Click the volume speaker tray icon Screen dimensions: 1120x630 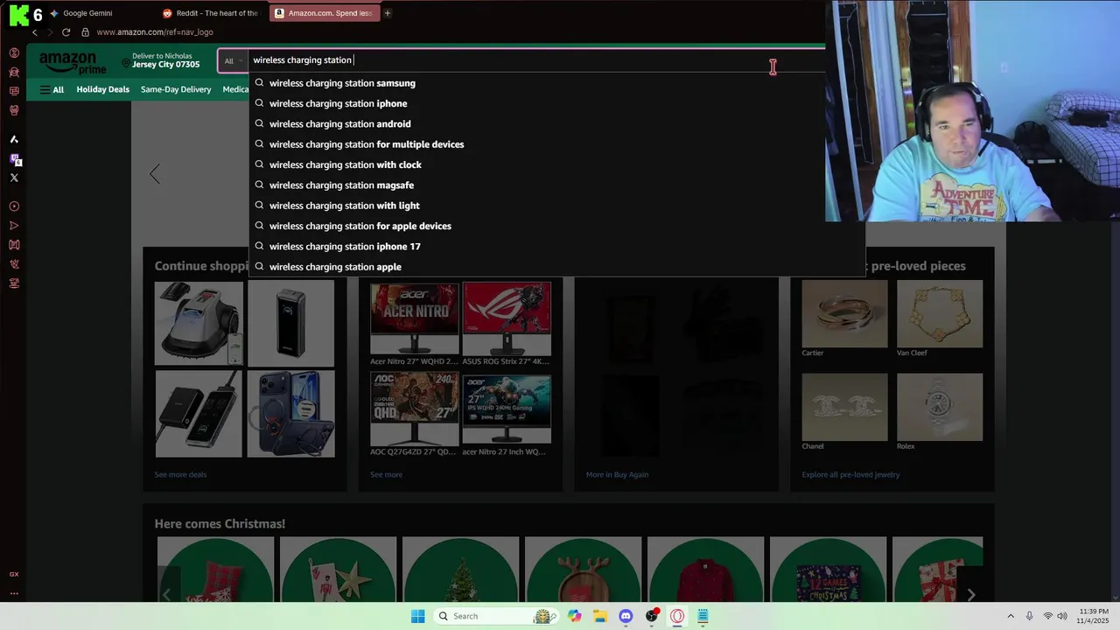[1062, 616]
